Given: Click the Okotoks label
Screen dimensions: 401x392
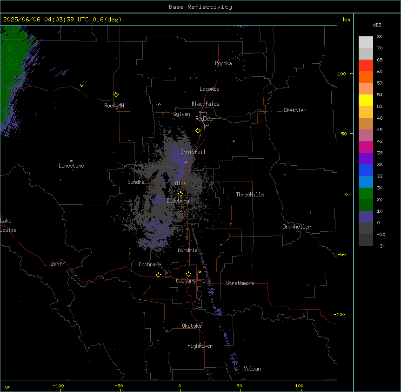Looking at the screenshot, I should [192, 326].
